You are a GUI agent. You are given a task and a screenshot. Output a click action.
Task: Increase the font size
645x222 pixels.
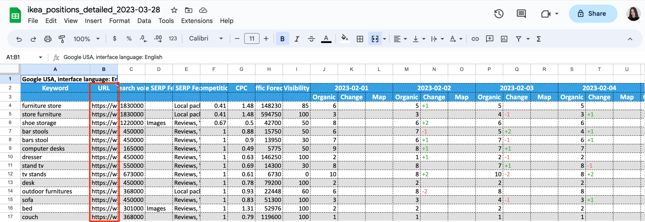point(266,39)
